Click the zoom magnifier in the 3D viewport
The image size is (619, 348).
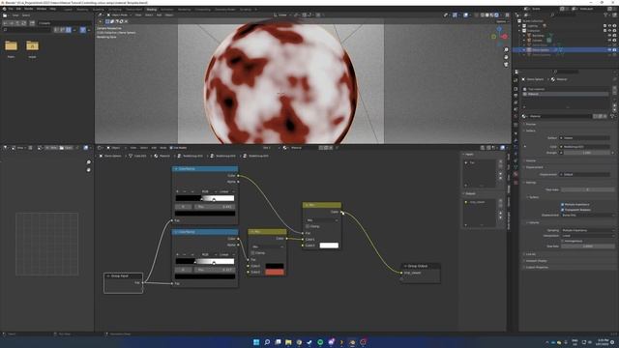506,50
